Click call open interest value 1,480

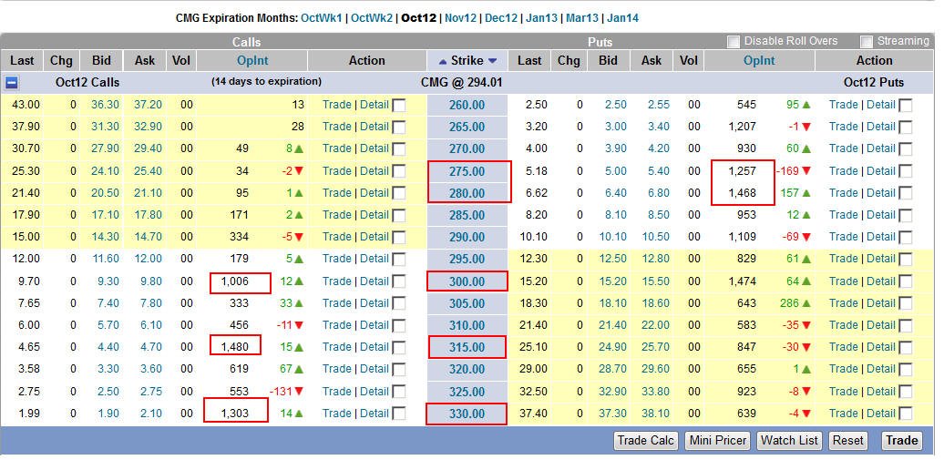pyautogui.click(x=234, y=347)
